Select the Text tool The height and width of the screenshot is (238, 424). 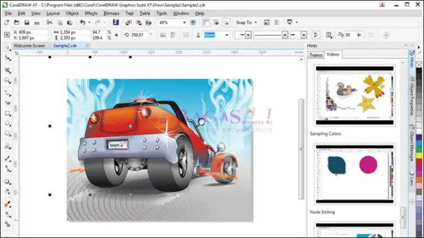(7, 146)
